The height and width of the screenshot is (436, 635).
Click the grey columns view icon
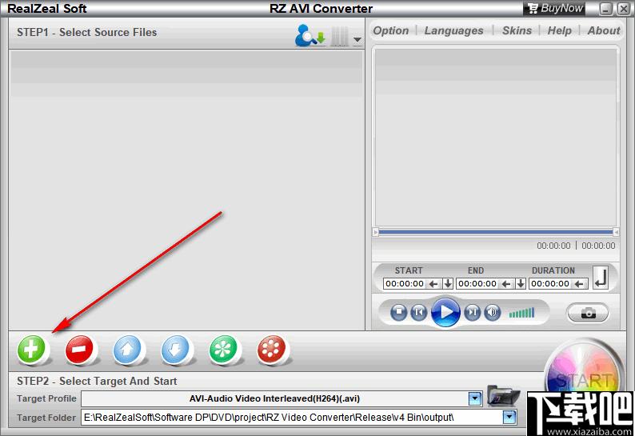(339, 36)
